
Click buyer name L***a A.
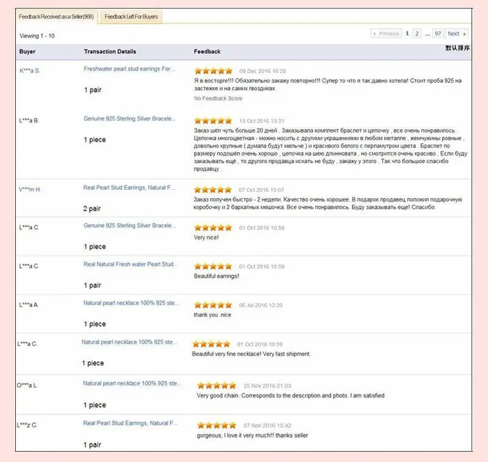pyautogui.click(x=29, y=305)
